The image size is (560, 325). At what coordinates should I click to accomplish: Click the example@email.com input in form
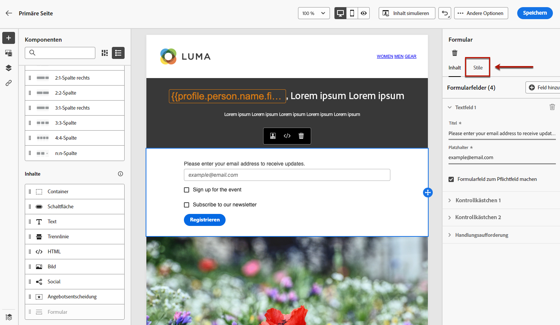pos(287,175)
